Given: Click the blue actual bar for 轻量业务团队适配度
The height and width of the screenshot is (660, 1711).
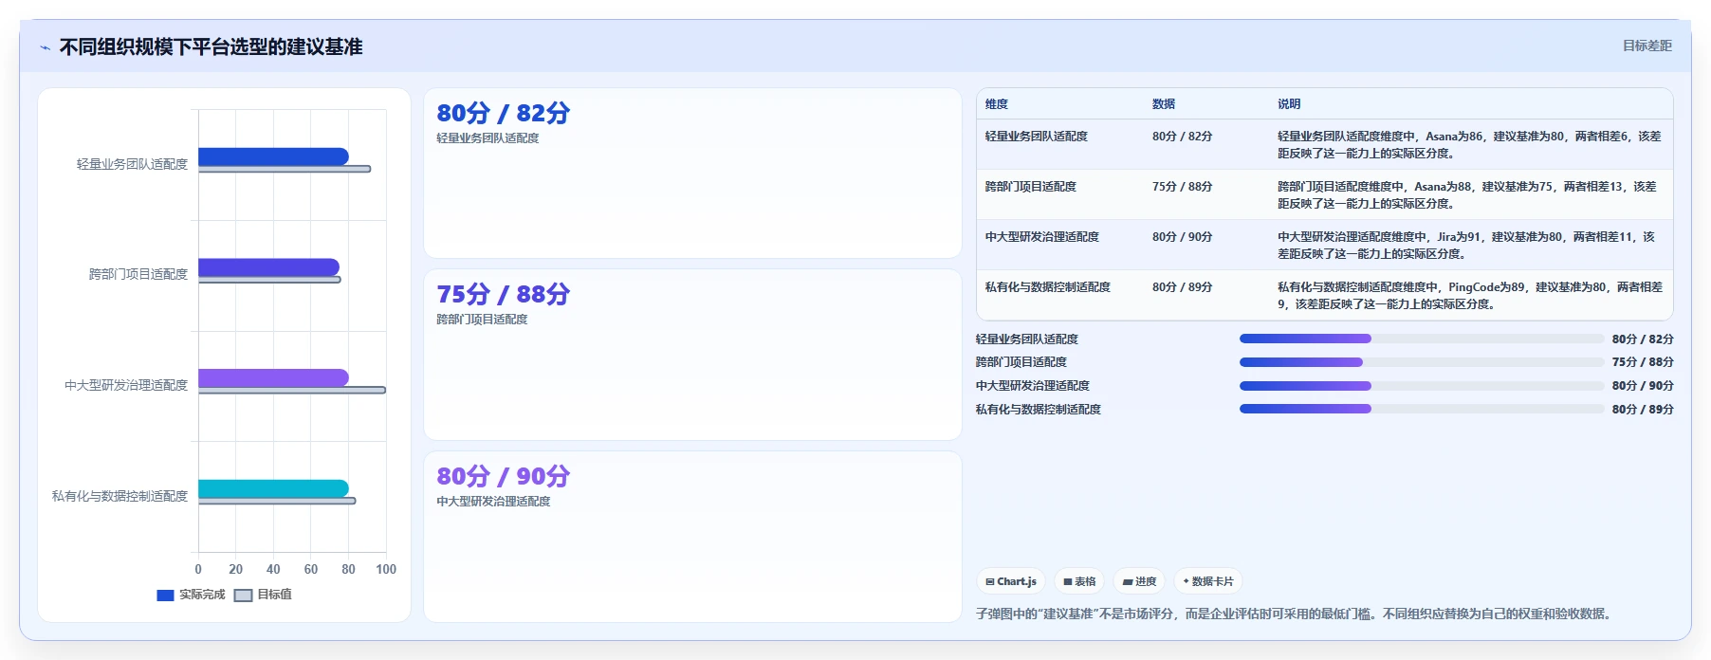Looking at the screenshot, I should pos(273,156).
